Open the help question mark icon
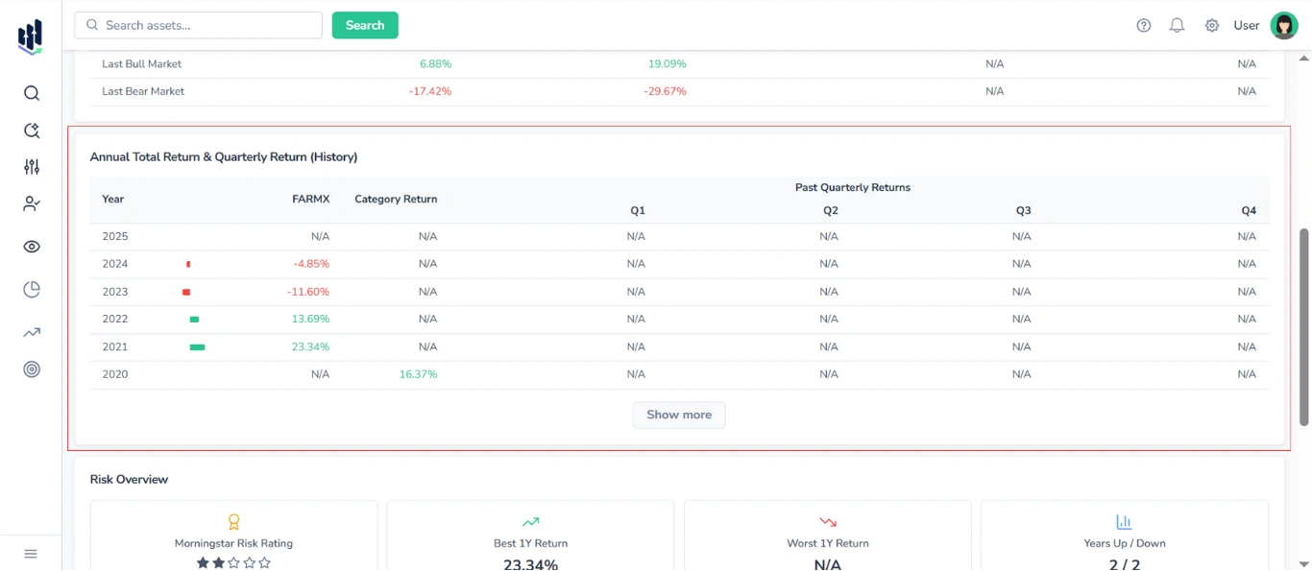Image resolution: width=1312 pixels, height=571 pixels. (1143, 25)
